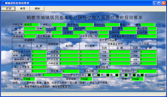Screen dimensions: 167x97
Task: Click the 特殊、抢救用药 amount field
Action: click(39, 56)
